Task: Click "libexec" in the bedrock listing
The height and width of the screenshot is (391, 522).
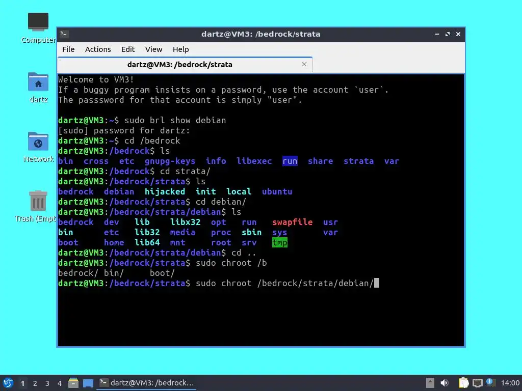Action: point(254,161)
